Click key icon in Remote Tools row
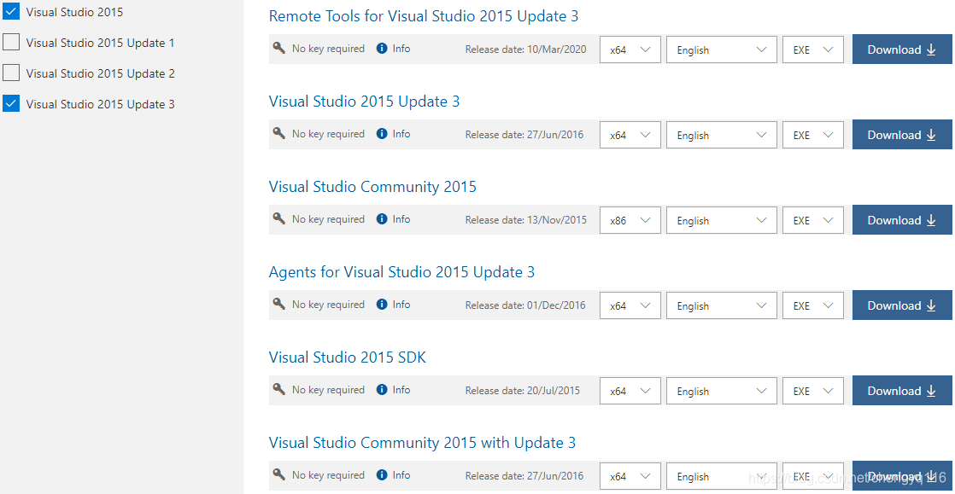The height and width of the screenshot is (494, 955). 279,49
